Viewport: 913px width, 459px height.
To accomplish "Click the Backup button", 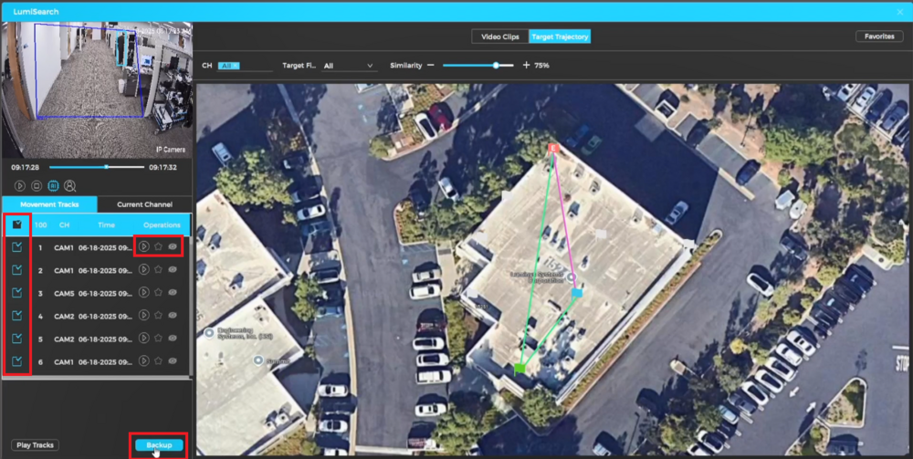I will click(x=159, y=445).
